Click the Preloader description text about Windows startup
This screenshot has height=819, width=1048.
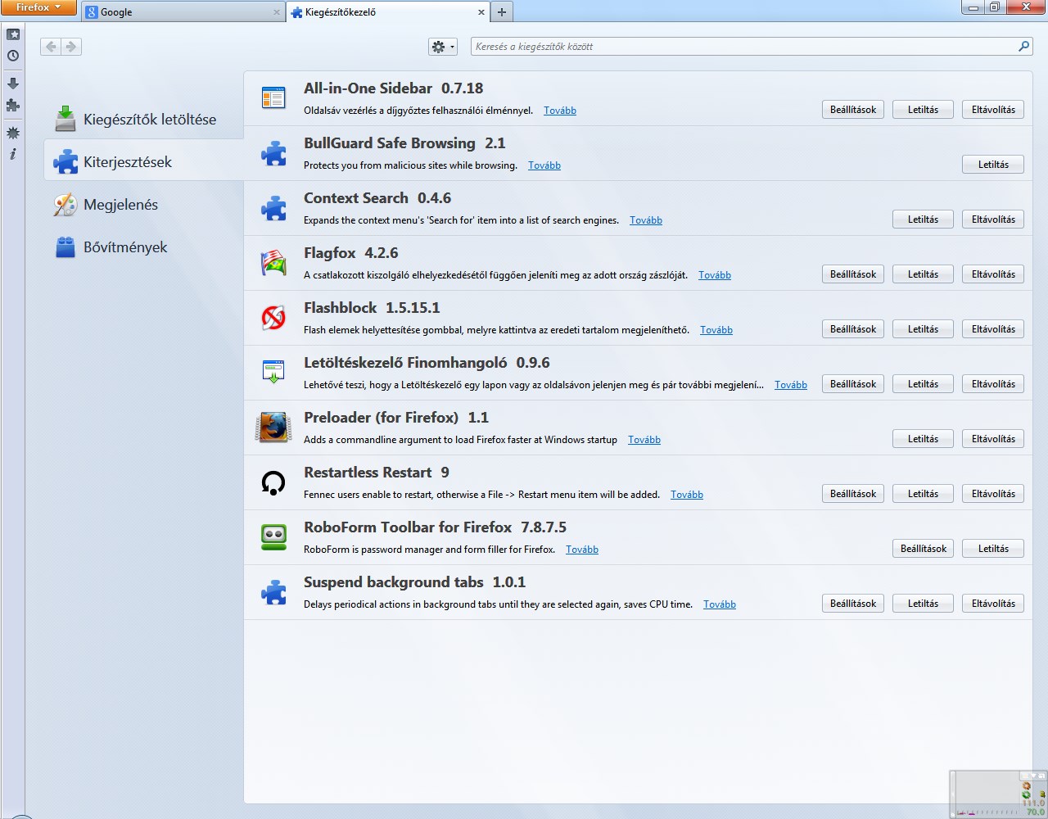(460, 440)
